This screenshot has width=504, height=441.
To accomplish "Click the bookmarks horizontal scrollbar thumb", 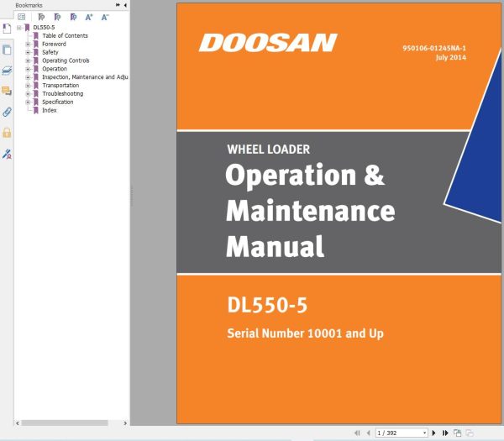I will [x=65, y=423].
